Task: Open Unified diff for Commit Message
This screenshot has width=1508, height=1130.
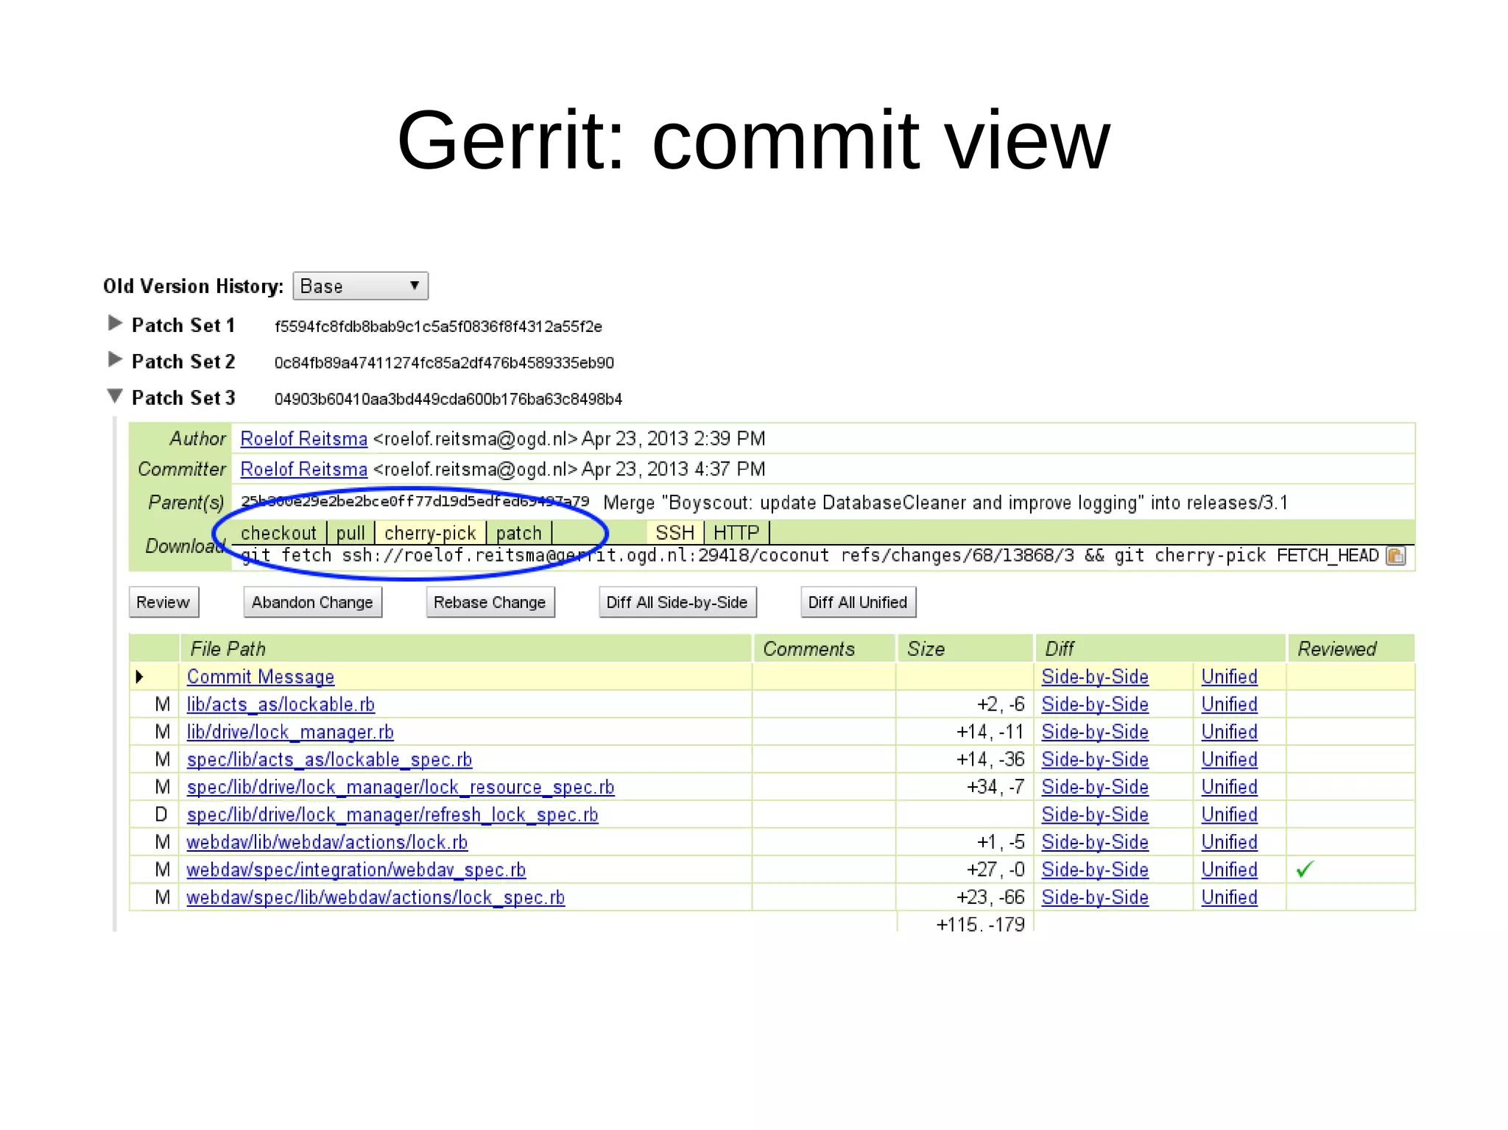Action: pyautogui.click(x=1229, y=677)
